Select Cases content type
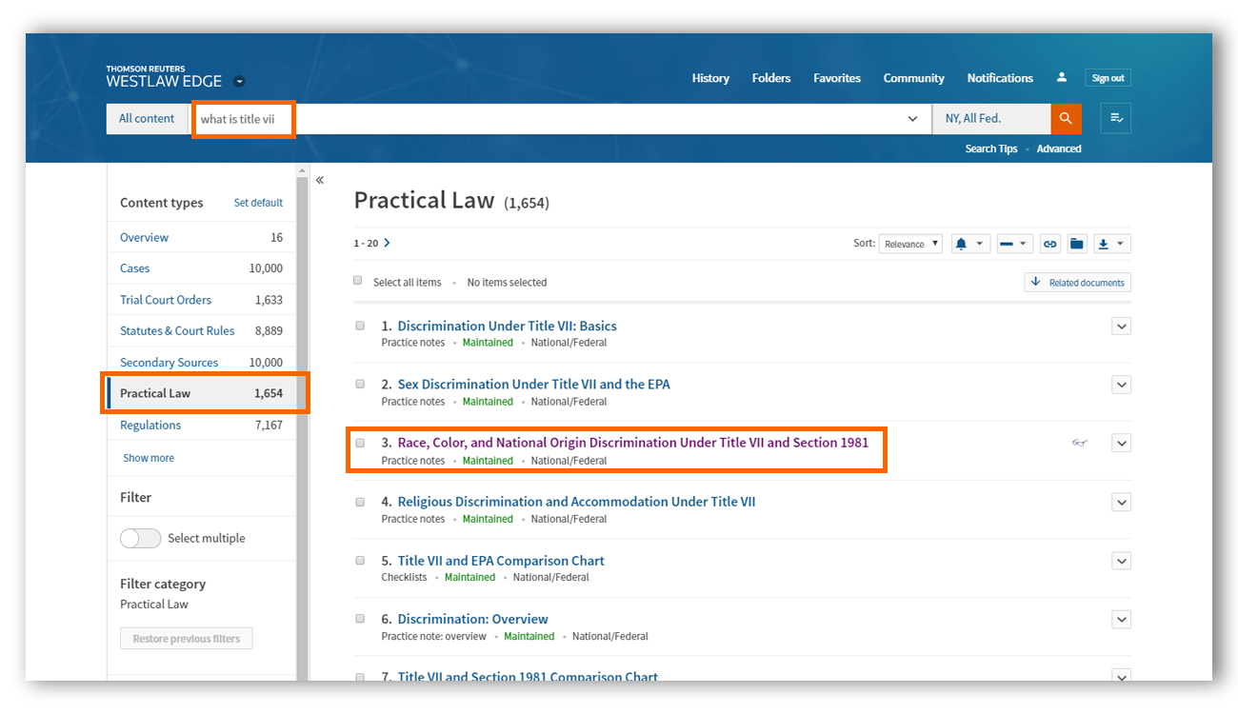Viewport: 1238px width, 714px height. [135, 268]
